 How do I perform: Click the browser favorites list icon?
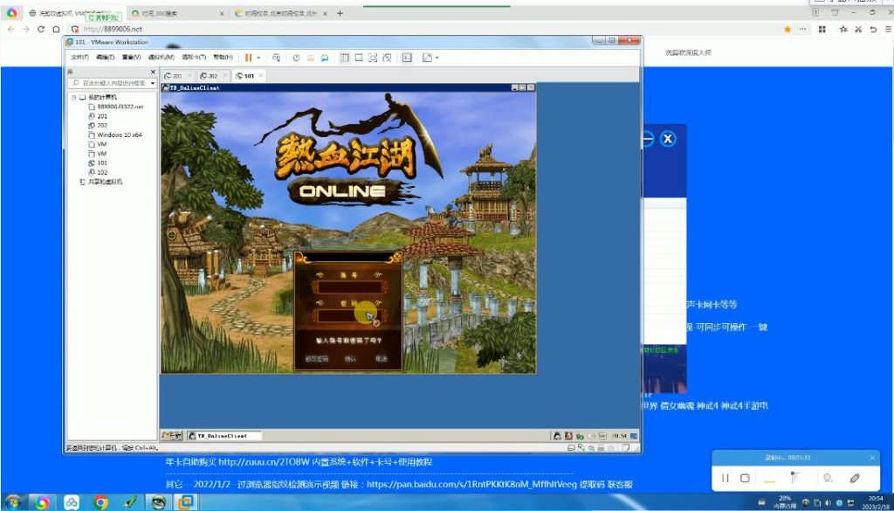(842, 29)
